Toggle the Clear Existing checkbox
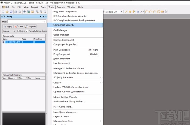 [36, 31]
